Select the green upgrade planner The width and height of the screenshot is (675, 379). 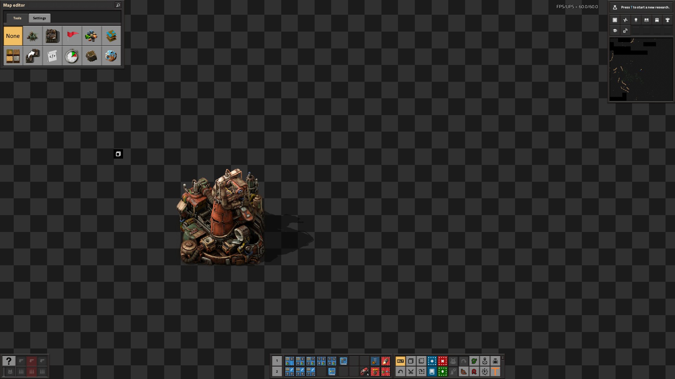pos(443,371)
